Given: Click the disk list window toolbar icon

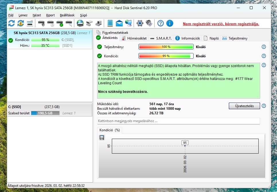Looking at the screenshot, I should [x=30, y=23].
